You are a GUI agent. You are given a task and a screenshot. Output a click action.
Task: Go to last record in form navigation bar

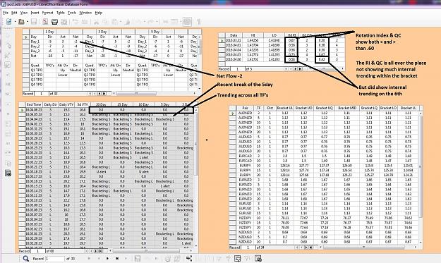point(117,259)
